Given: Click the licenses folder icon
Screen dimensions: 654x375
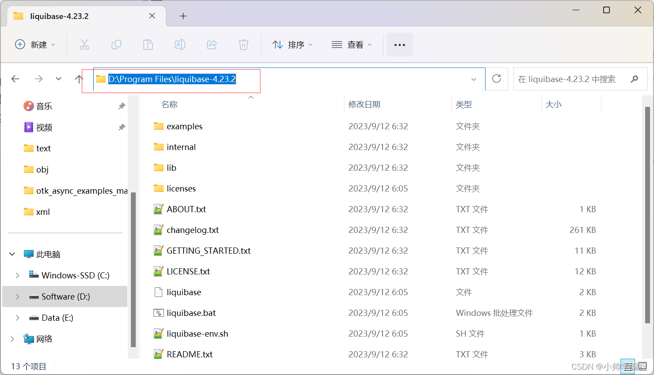Looking at the screenshot, I should [159, 188].
